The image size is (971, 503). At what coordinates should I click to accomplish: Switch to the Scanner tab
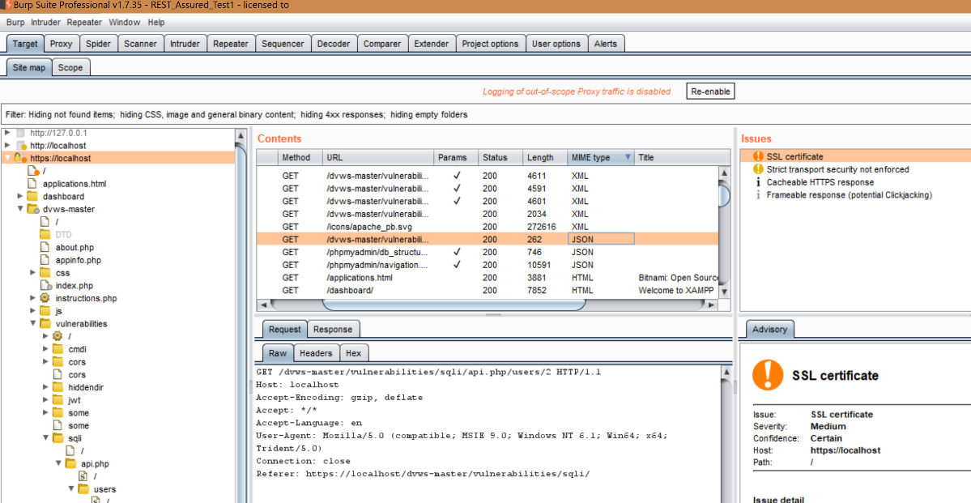[x=140, y=44]
